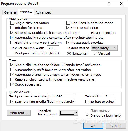This screenshot has height=131, width=128.
Task: Focus the Tab width input box
Action: click(109, 96)
